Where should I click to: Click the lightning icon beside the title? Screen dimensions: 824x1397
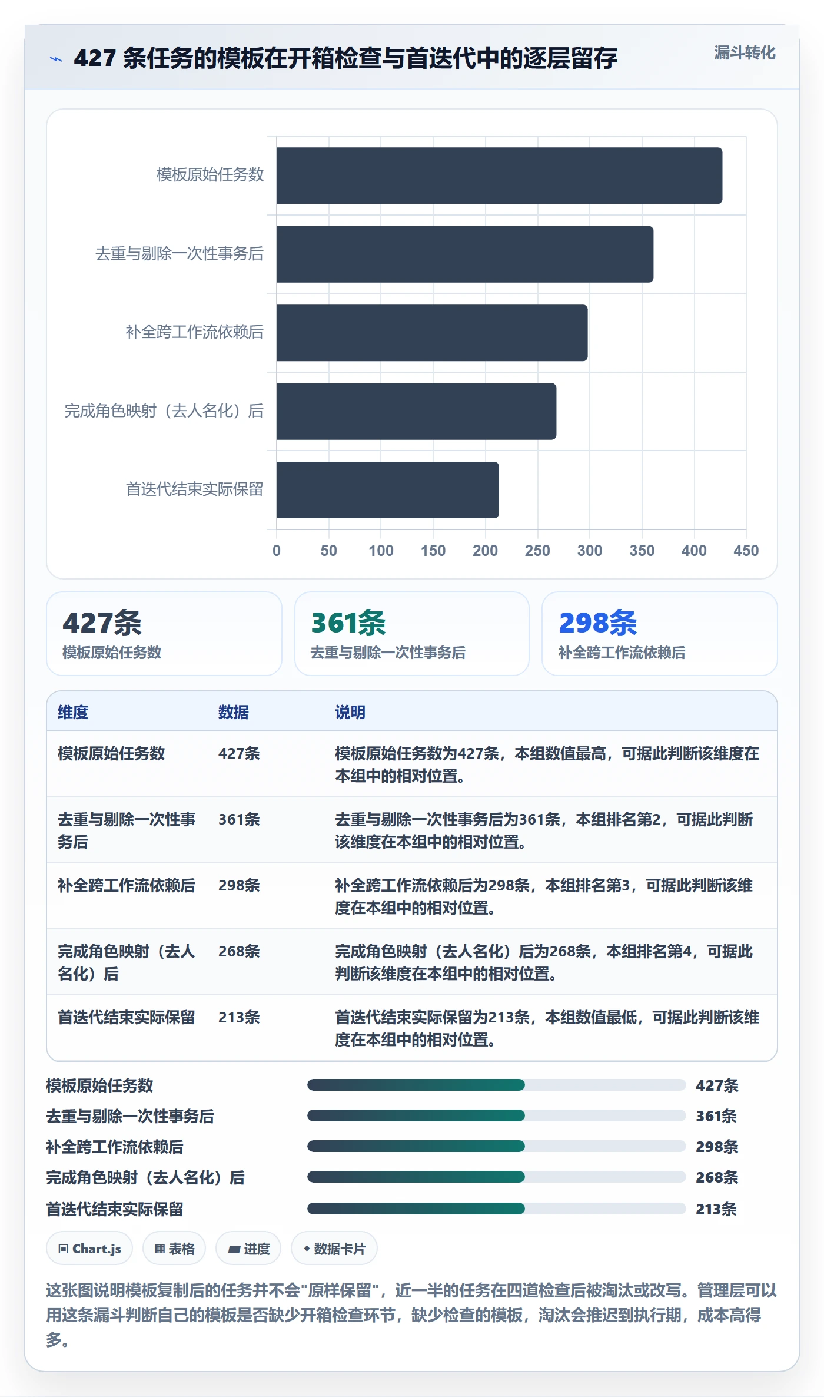[56, 59]
